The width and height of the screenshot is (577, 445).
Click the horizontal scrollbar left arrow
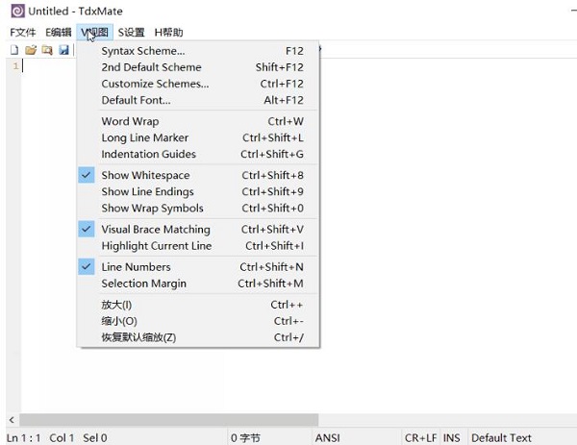coord(13,420)
